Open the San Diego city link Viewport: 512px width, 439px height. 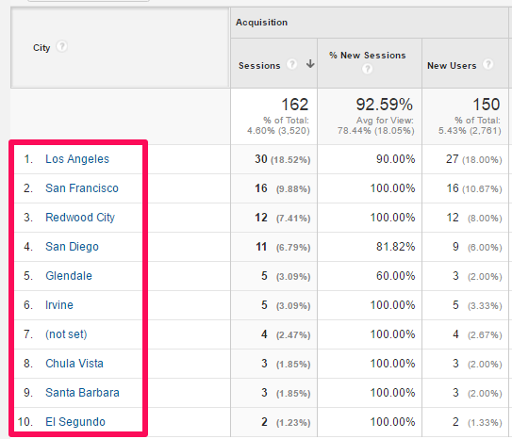click(x=72, y=247)
